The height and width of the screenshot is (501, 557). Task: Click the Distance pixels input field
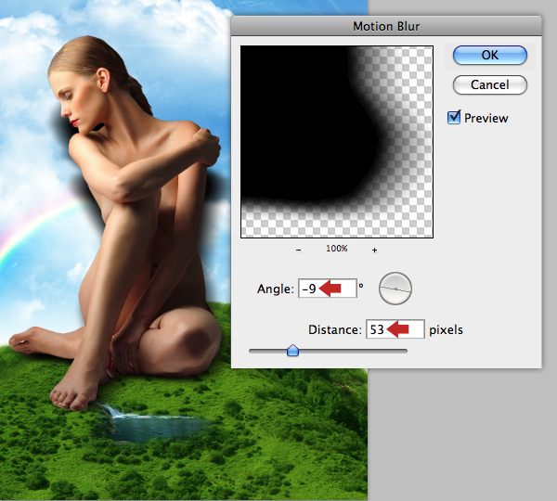395,329
